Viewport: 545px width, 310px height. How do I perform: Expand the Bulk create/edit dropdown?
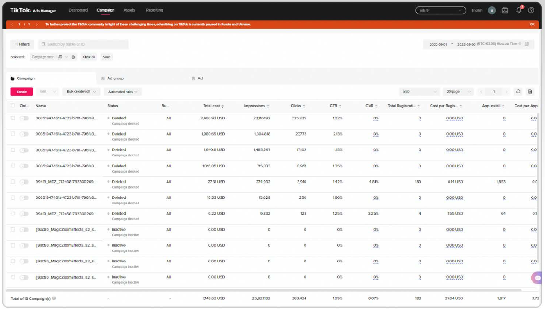pyautogui.click(x=81, y=92)
